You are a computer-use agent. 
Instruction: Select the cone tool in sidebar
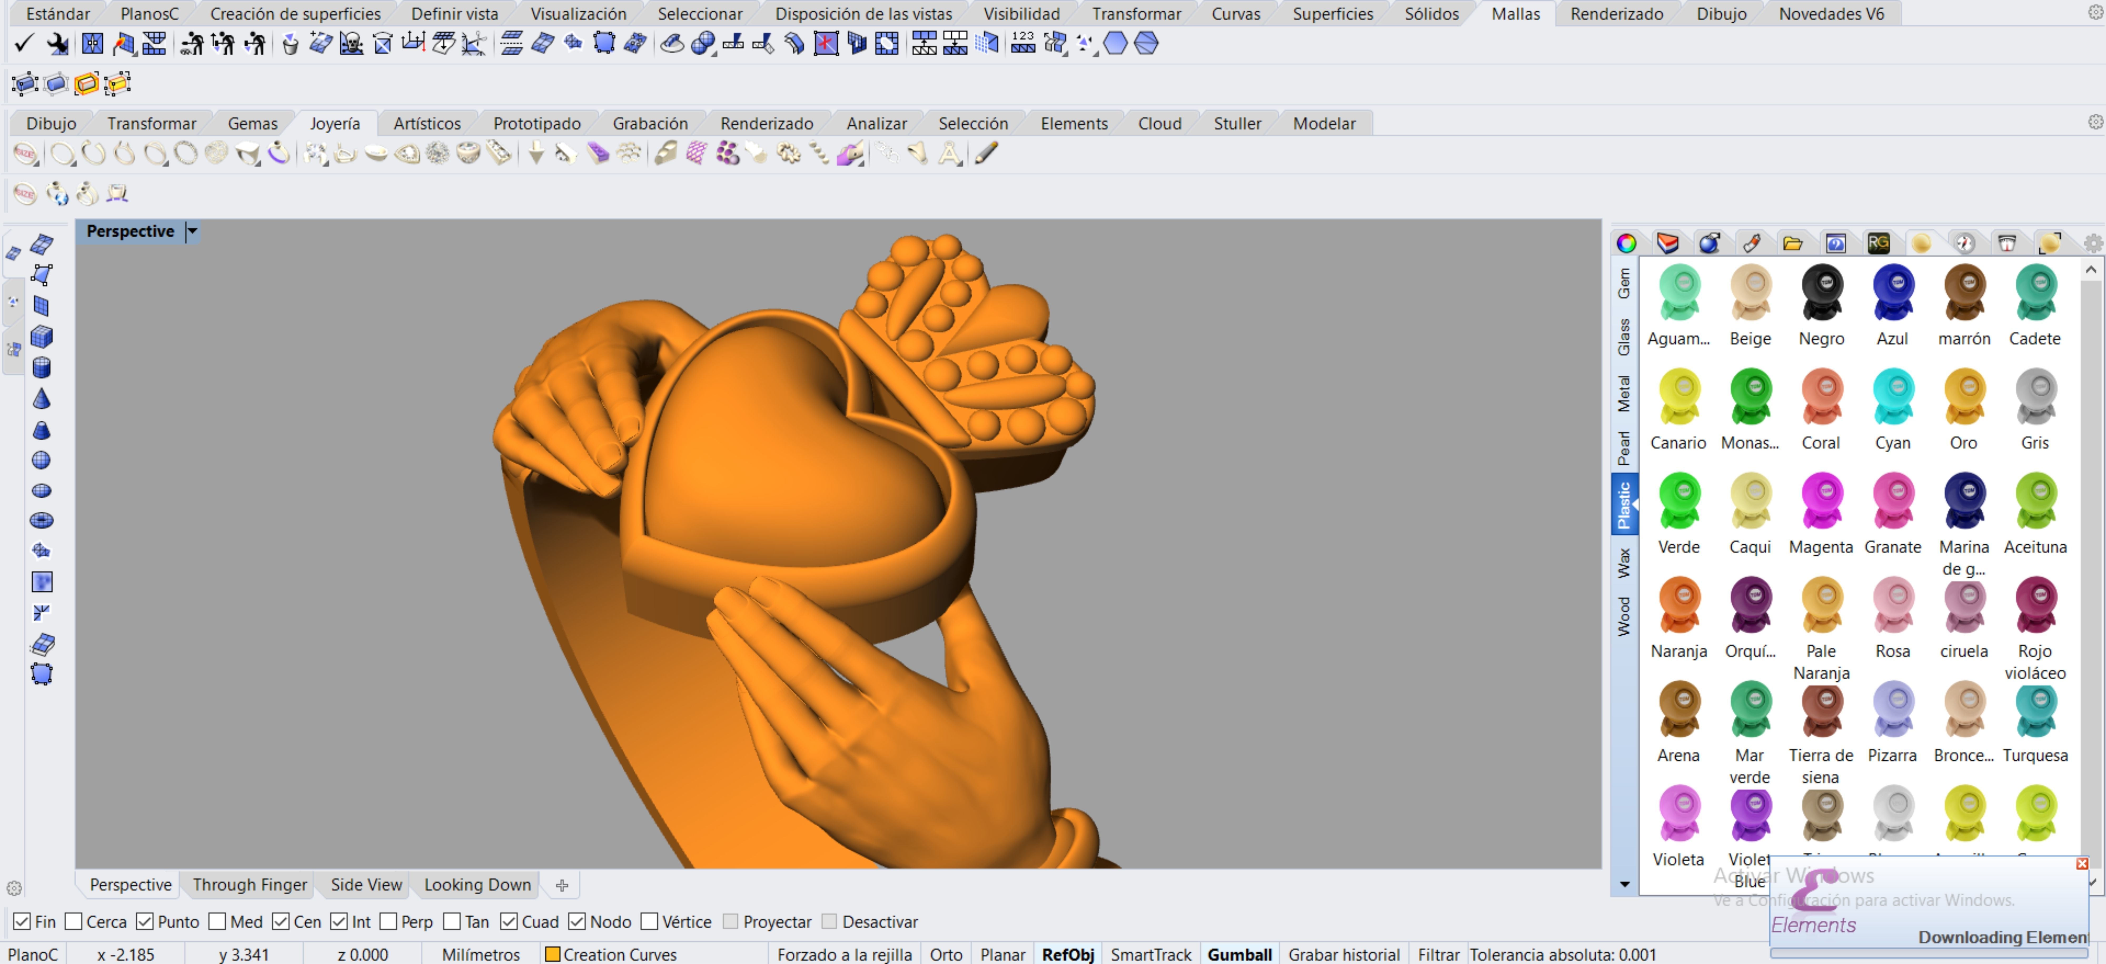click(42, 399)
